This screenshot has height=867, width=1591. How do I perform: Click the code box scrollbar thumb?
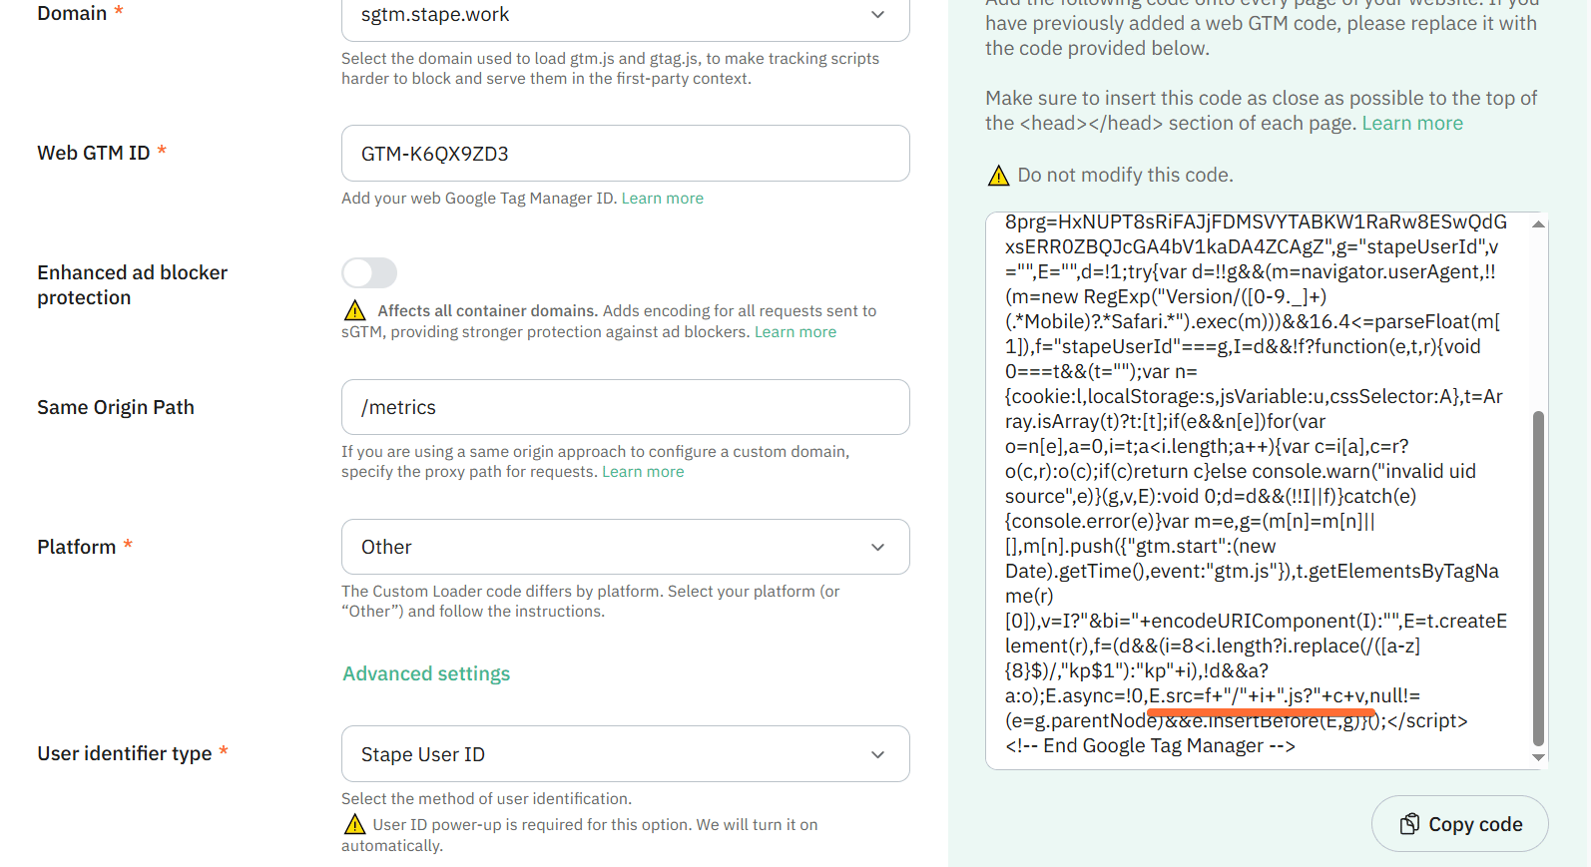click(x=1538, y=579)
